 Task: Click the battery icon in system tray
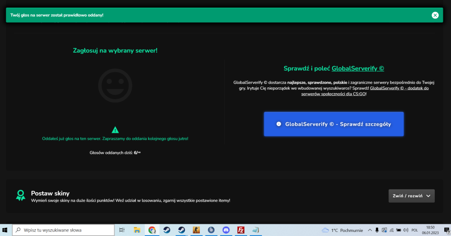(x=399, y=230)
